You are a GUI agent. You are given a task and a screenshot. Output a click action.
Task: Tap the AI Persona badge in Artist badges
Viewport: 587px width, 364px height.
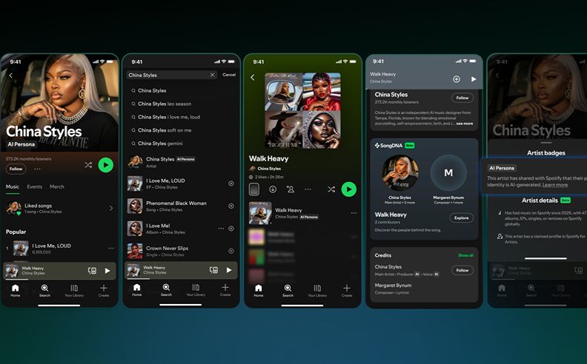click(502, 168)
